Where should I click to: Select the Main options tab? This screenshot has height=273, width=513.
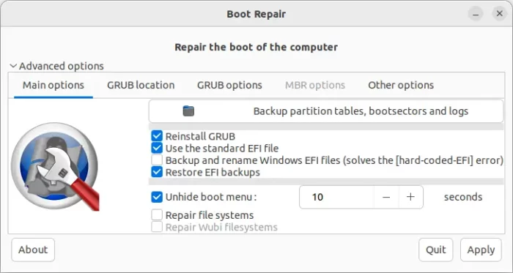point(53,85)
